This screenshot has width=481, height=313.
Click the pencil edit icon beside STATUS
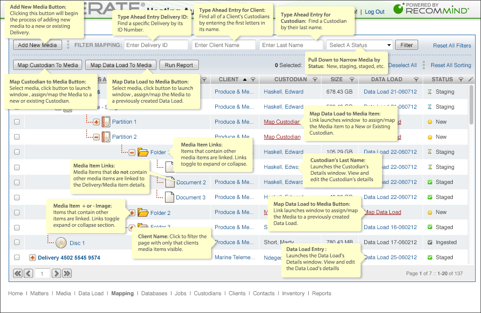[471, 79]
